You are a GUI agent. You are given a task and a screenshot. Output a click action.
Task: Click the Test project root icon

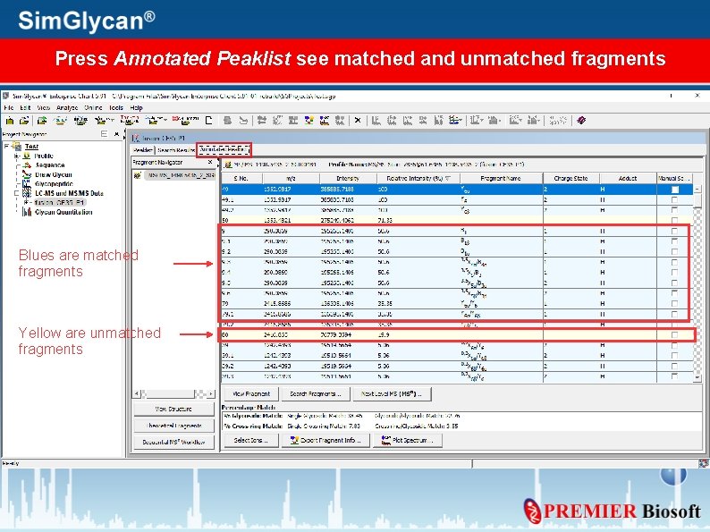pyautogui.click(x=17, y=147)
